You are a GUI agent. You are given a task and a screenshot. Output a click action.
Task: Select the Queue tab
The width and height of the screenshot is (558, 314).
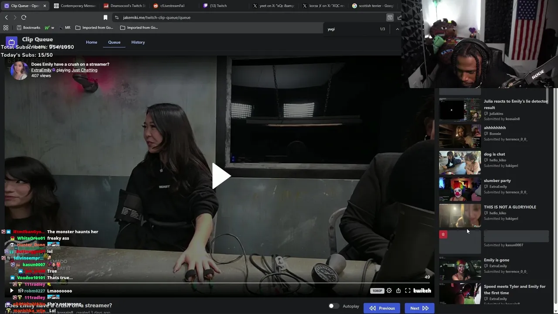[114, 42]
